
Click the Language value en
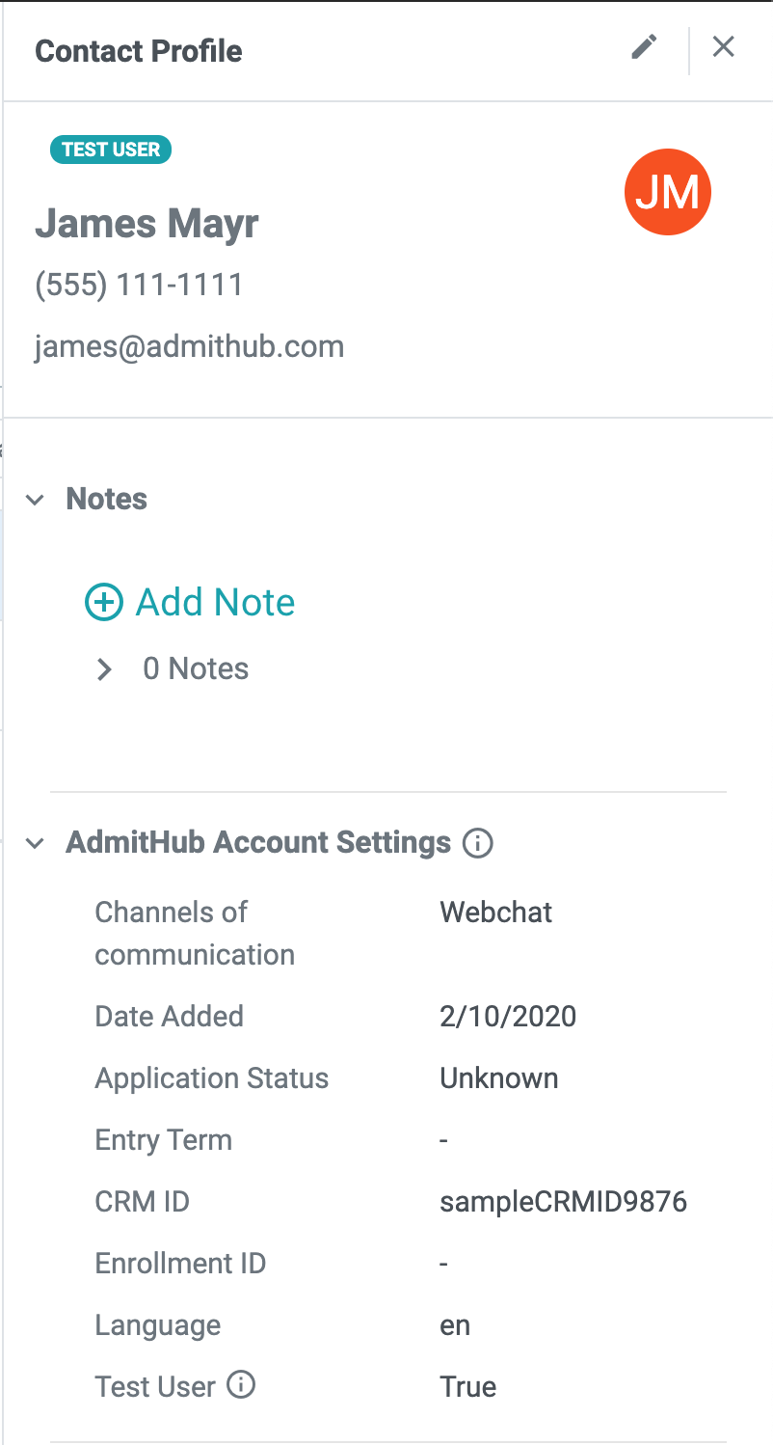(x=455, y=1325)
